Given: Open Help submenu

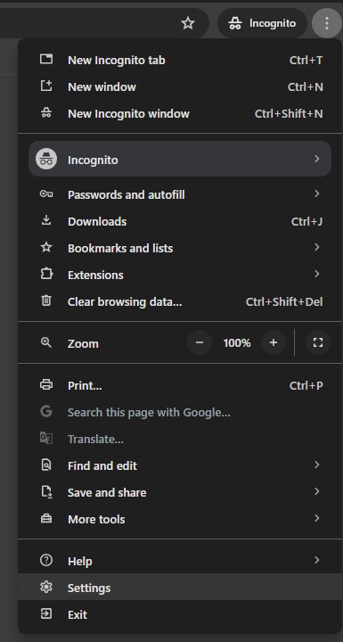Looking at the screenshot, I should [180, 562].
